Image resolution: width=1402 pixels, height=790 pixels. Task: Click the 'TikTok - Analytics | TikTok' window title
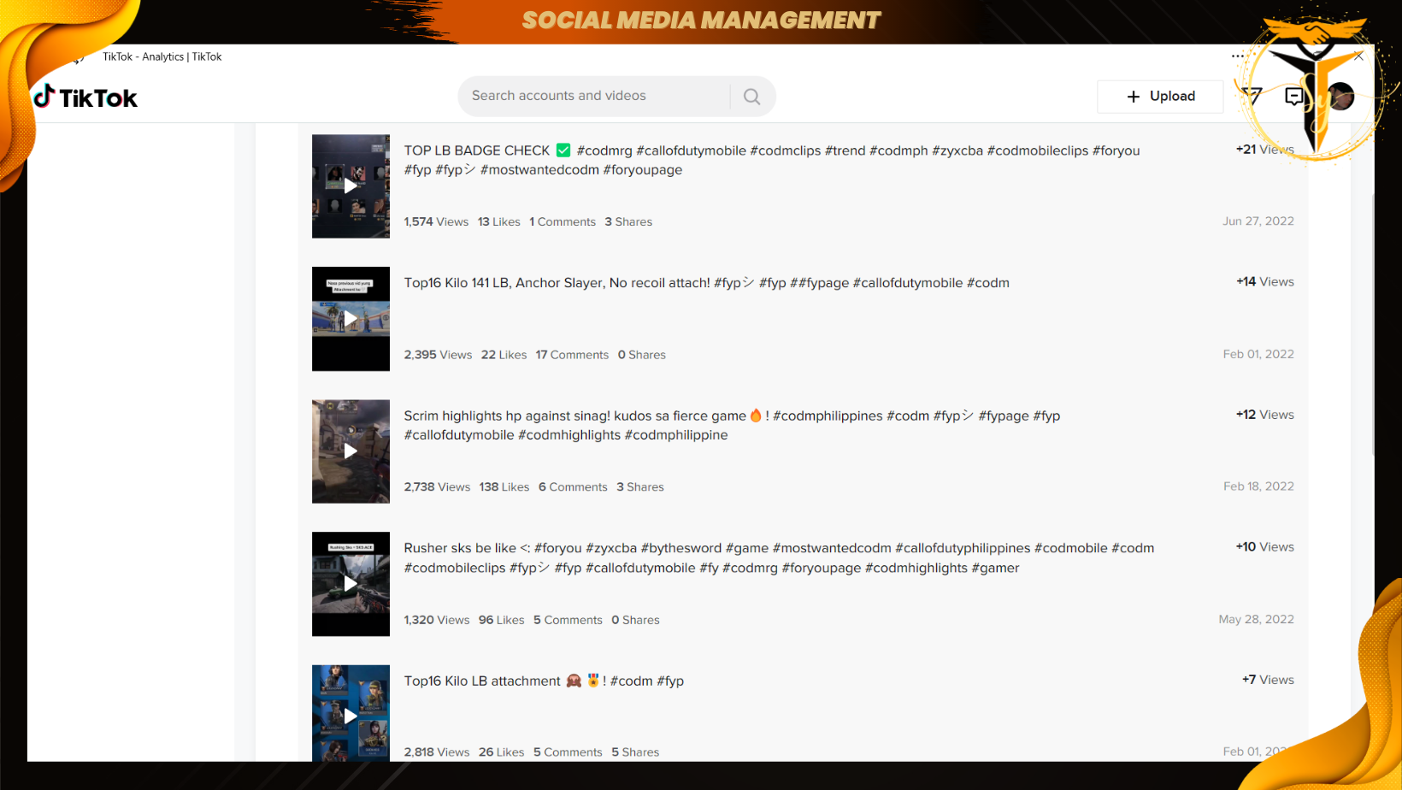162,56
